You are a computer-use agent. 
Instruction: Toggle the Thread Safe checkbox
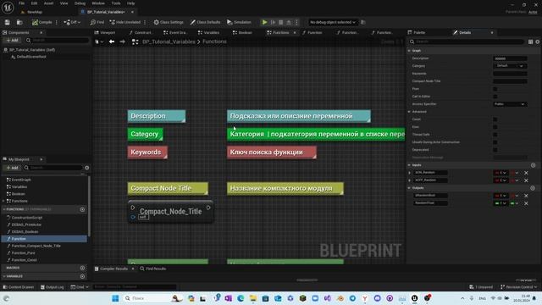point(495,135)
